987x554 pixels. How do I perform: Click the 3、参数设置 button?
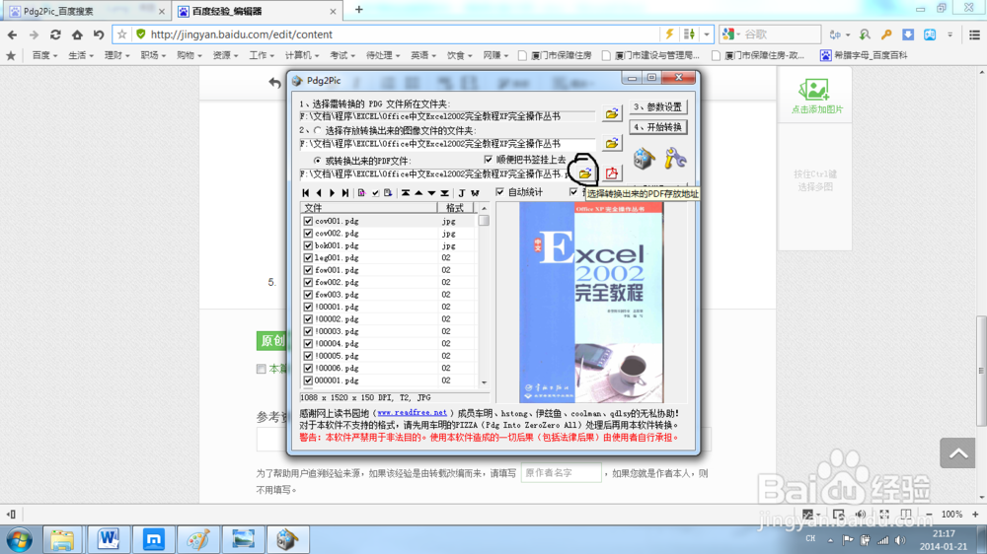[657, 106]
